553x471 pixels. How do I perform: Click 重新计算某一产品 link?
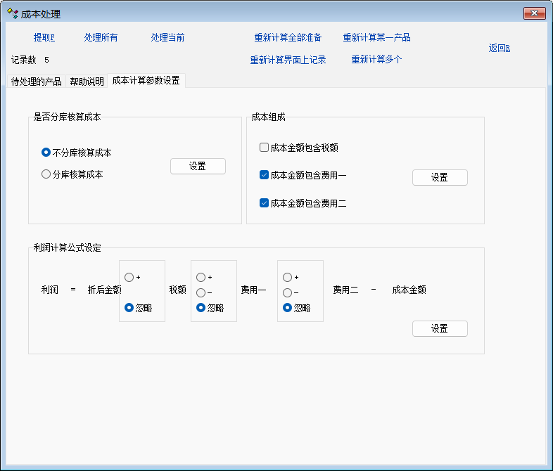coord(376,38)
